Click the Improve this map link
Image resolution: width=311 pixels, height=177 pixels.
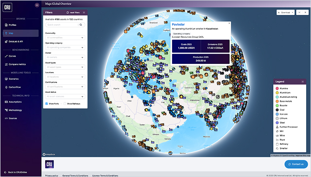coord(303,156)
